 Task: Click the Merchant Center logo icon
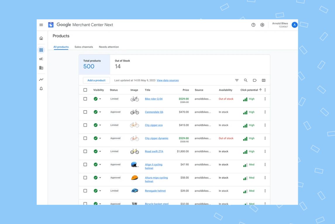[51, 25]
